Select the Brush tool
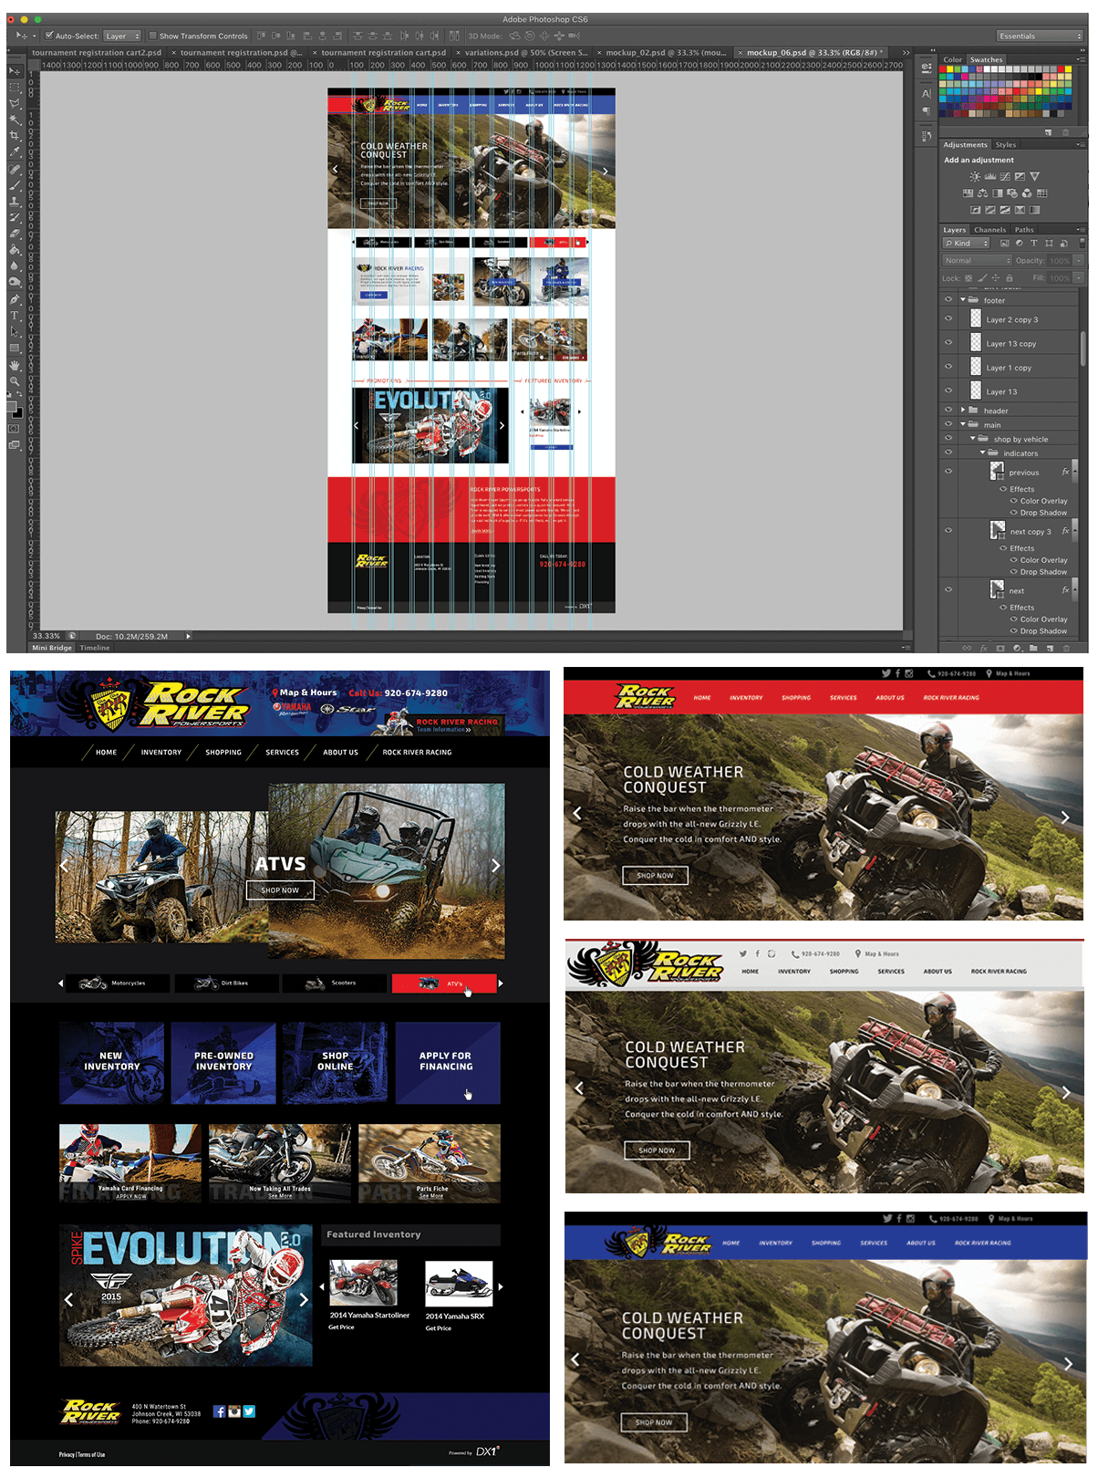The width and height of the screenshot is (1098, 1478). (15, 185)
